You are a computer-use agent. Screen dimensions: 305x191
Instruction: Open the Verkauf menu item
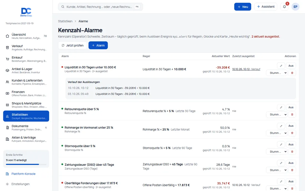26,47
